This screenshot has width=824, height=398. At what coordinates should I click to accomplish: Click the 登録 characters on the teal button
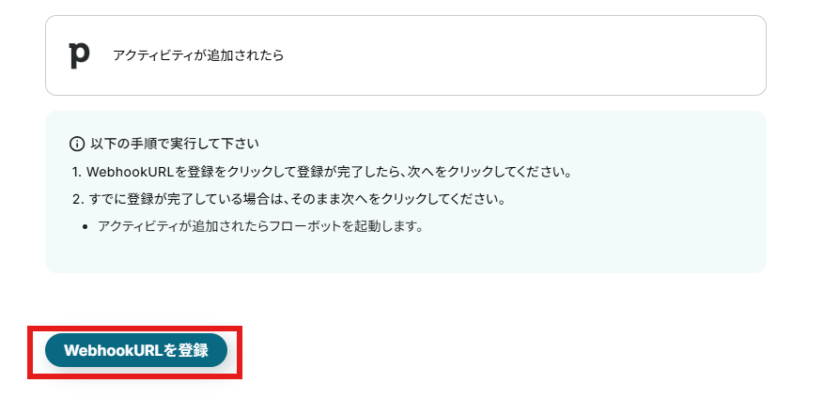tap(194, 350)
